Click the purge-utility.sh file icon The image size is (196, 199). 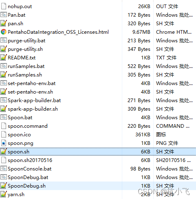point(4,49)
